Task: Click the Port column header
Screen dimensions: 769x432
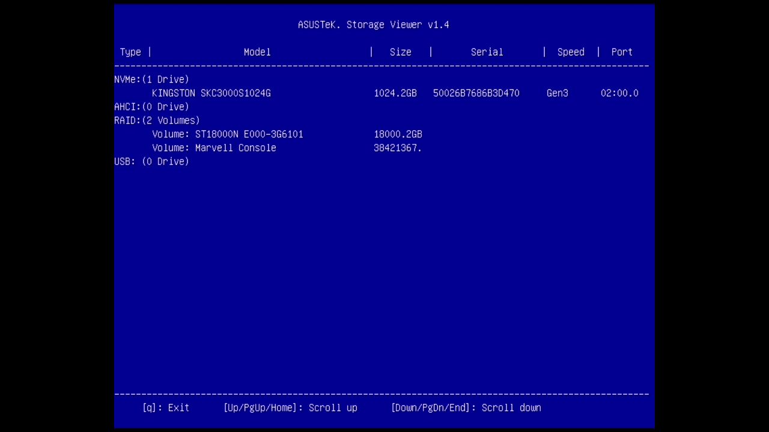Action: coord(622,52)
